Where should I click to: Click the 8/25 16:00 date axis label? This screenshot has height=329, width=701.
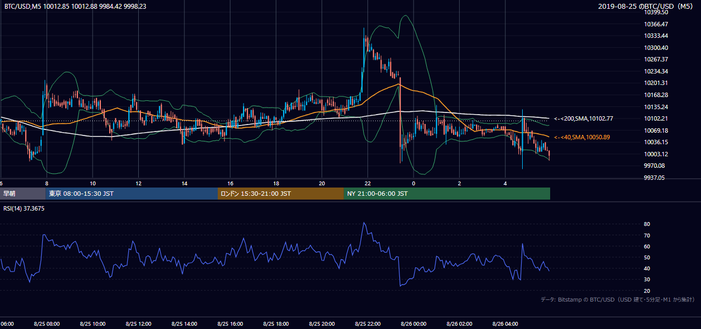[x=230, y=324]
